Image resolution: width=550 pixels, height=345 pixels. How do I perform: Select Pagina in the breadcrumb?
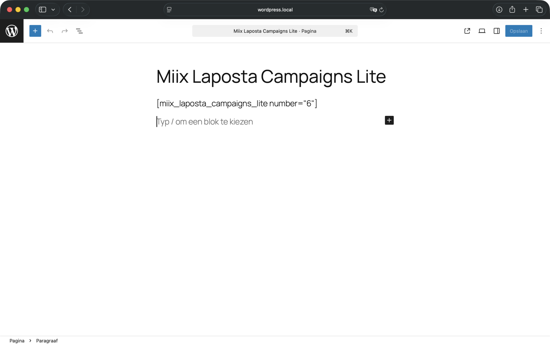17,341
